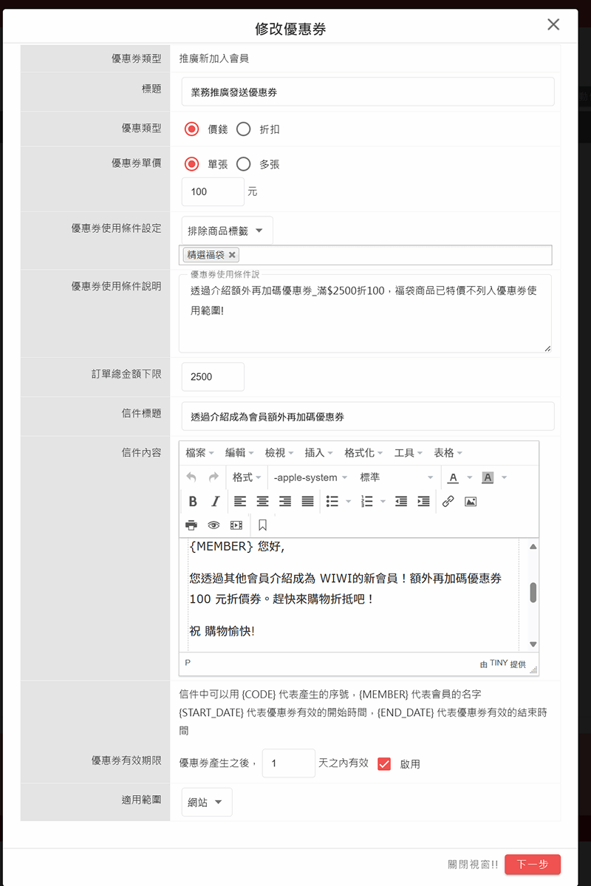The height and width of the screenshot is (886, 591).
Task: Open 插入 editor menu
Action: [319, 453]
